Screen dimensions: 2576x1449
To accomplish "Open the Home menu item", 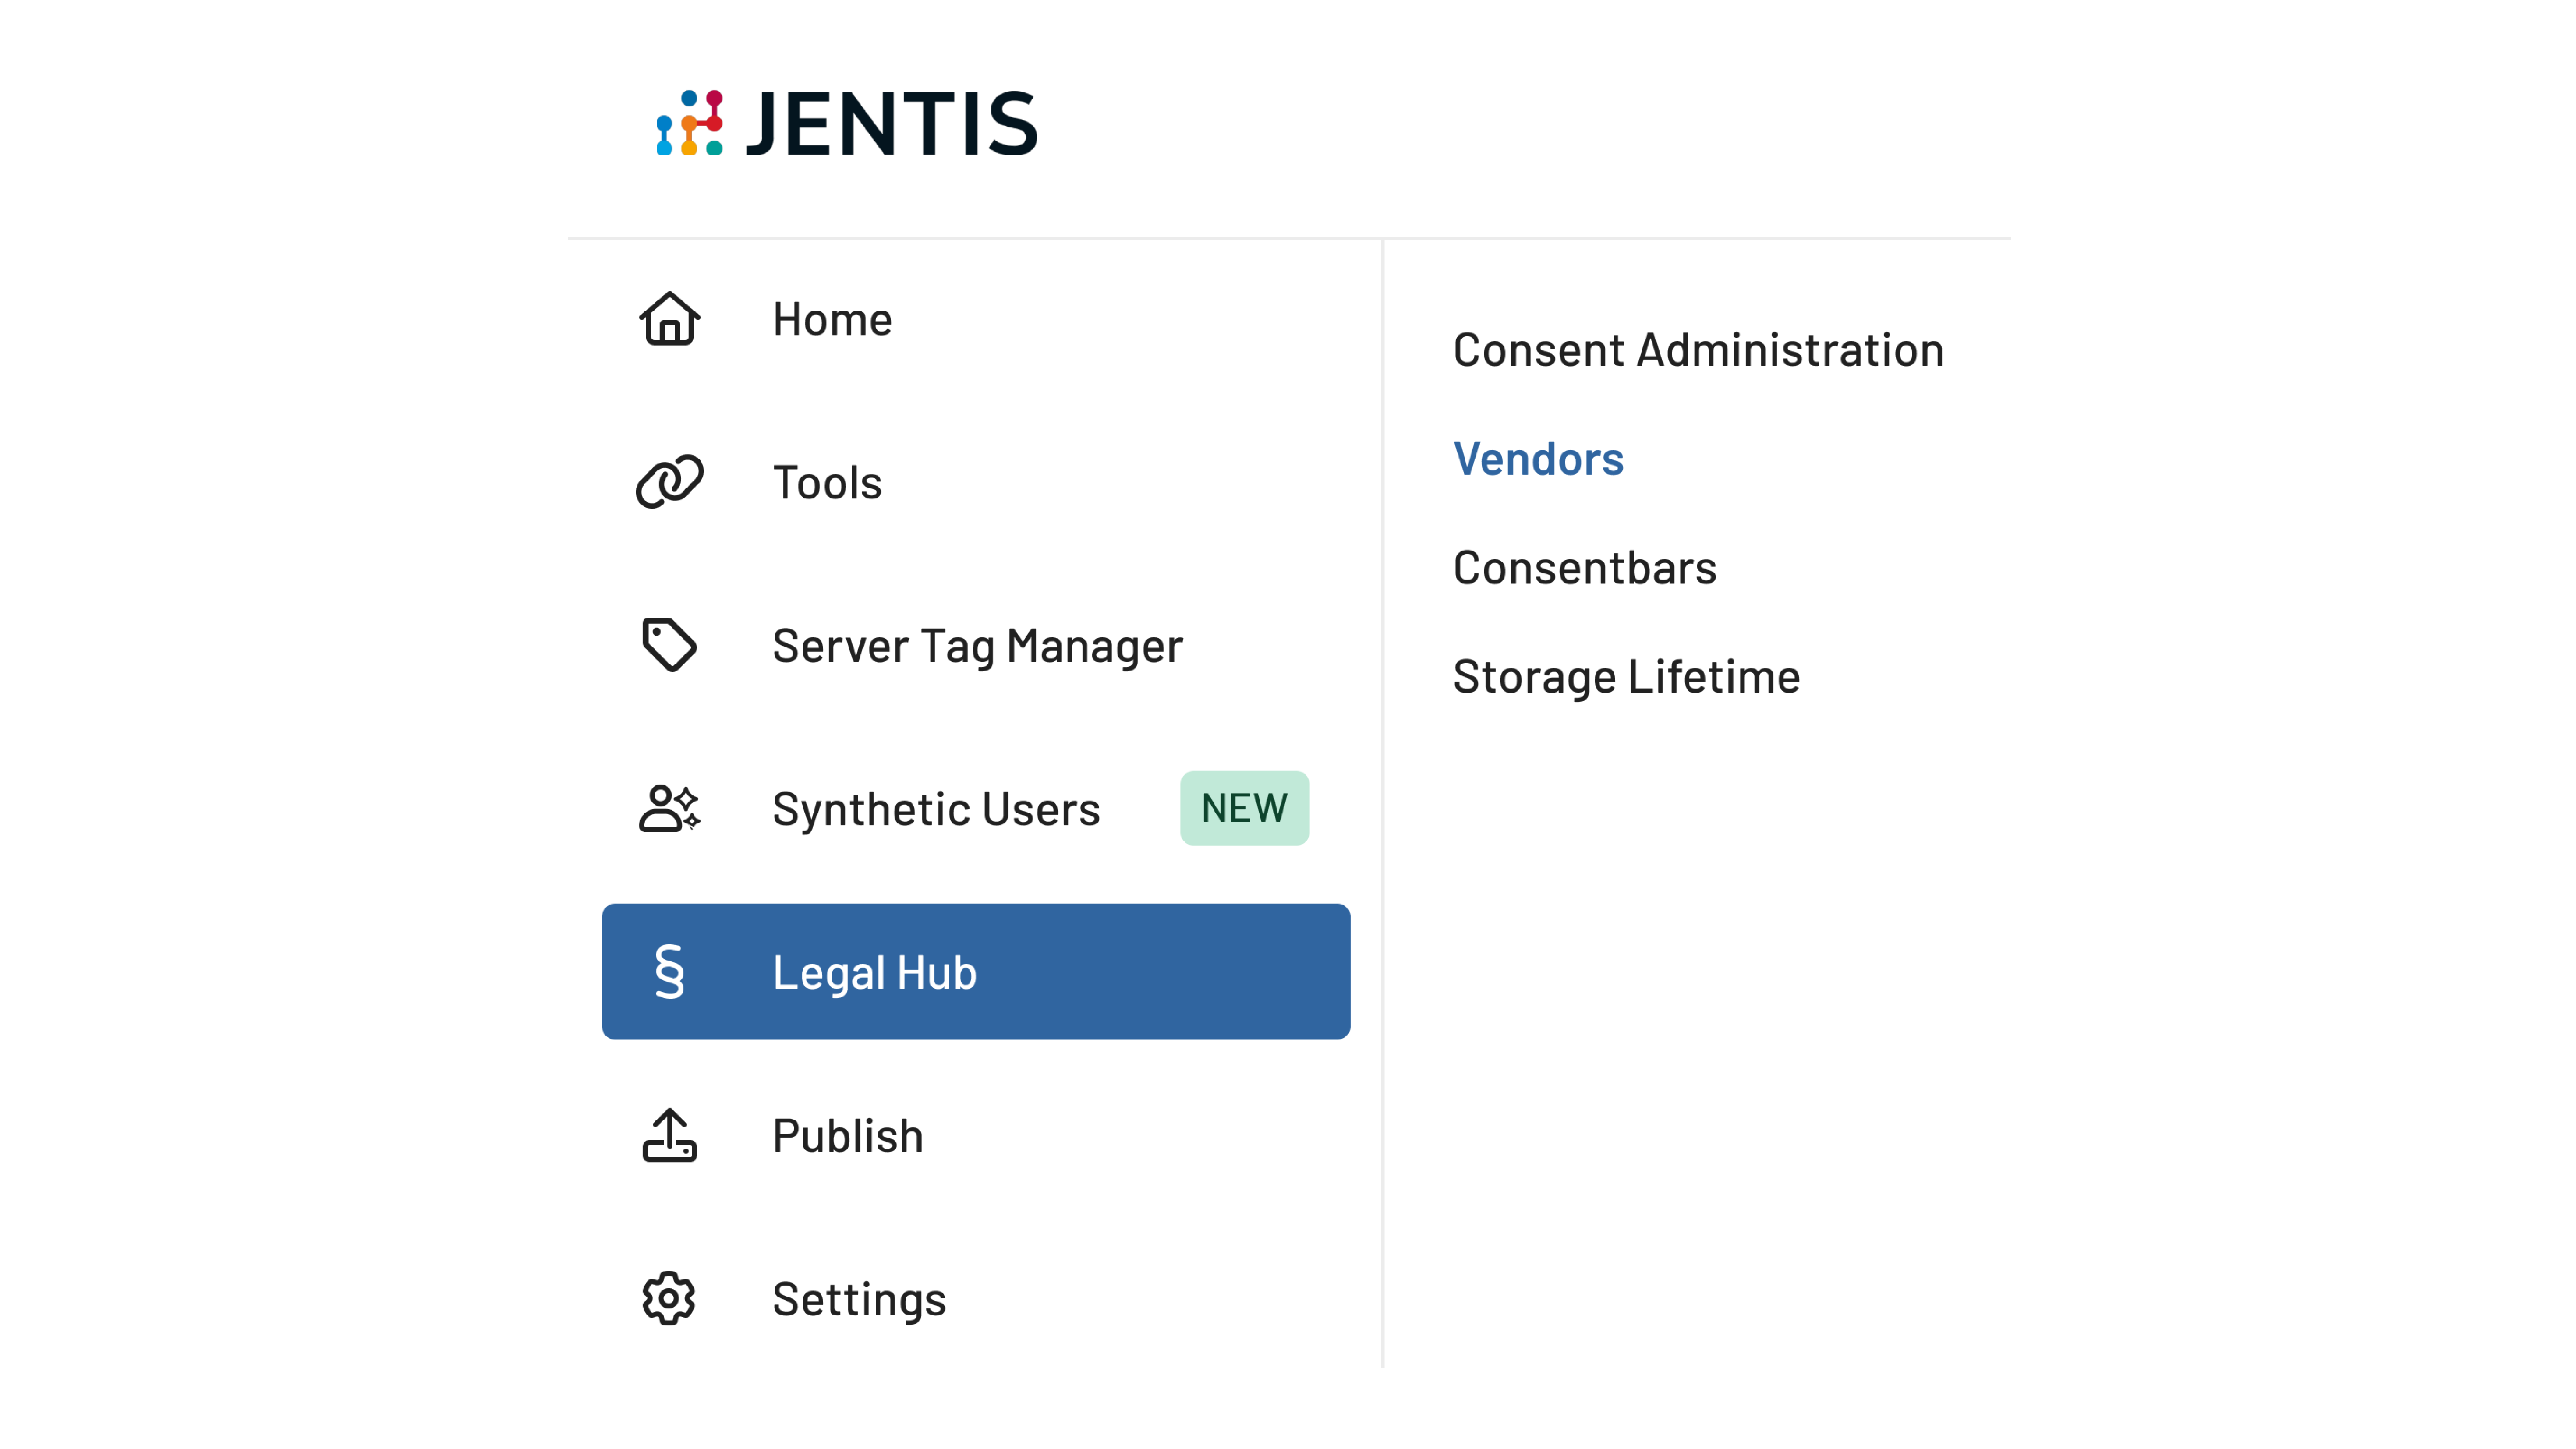I will pyautogui.click(x=976, y=319).
